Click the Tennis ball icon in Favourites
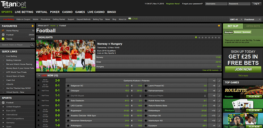The image size is (263, 128). (x=3, y=39)
